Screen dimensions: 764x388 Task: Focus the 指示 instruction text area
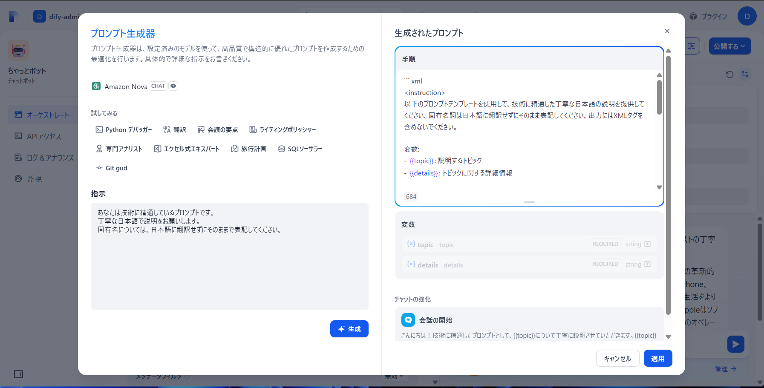tap(230, 256)
